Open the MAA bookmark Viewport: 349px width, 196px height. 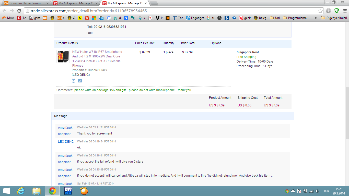click(x=8, y=18)
